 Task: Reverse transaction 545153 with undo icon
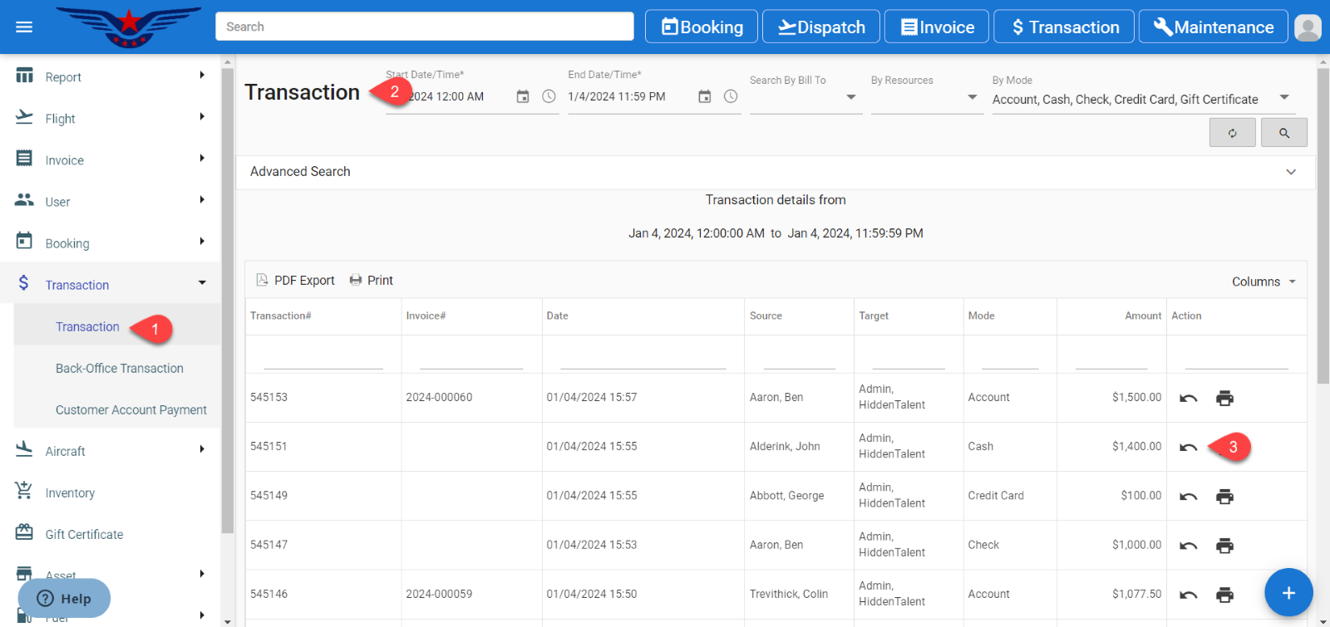(1188, 399)
